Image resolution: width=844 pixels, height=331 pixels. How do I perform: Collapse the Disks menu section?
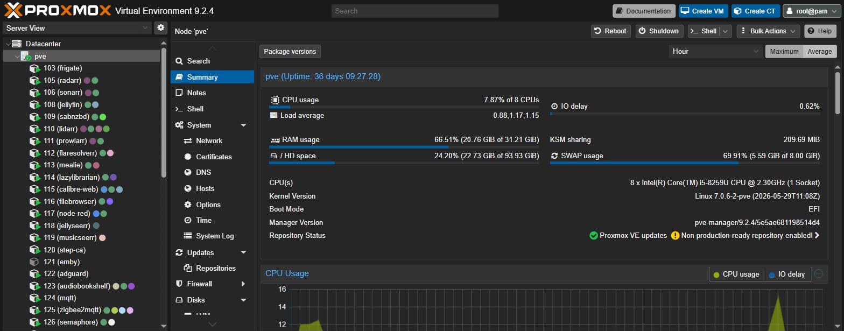[243, 300]
